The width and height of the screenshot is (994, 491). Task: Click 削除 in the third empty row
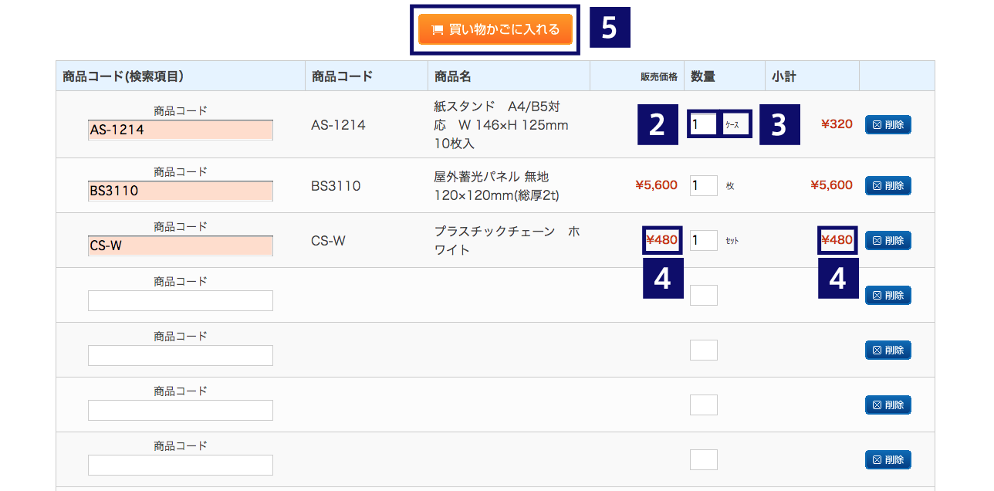click(887, 405)
